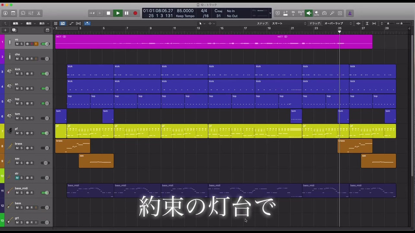
Task: Freeze the sn track snowflake button
Action: (27, 88)
